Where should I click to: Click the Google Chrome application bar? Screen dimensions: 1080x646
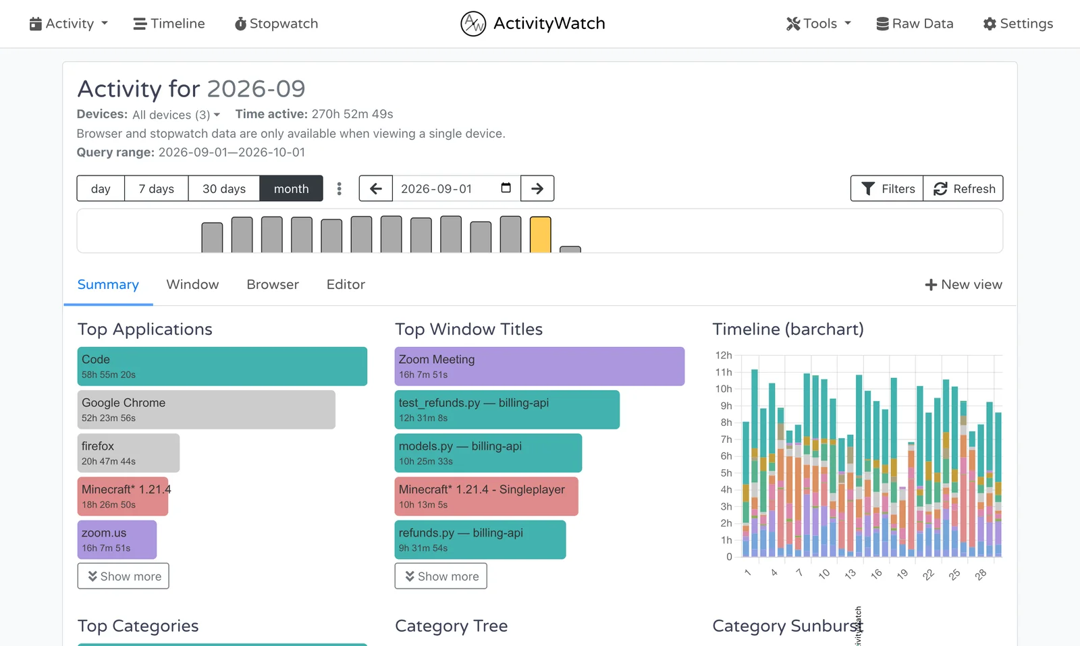(x=207, y=410)
